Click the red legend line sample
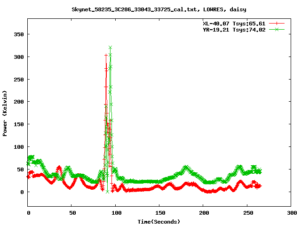The image size is (301, 226). (x=277, y=24)
